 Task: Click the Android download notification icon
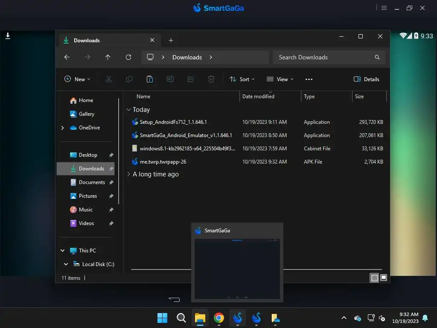8,36
